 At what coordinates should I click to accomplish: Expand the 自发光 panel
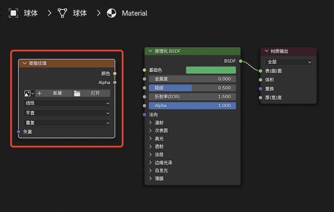click(150, 171)
